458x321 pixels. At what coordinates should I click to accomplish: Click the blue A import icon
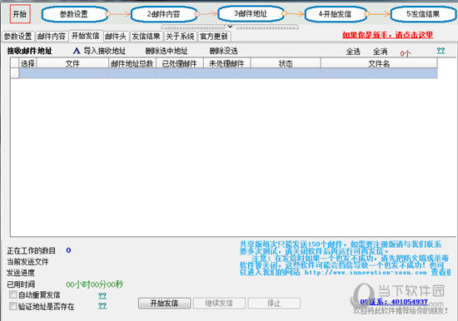tap(77, 51)
